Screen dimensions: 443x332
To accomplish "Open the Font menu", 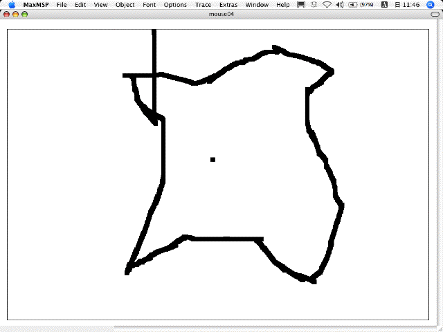I will tap(150, 5).
